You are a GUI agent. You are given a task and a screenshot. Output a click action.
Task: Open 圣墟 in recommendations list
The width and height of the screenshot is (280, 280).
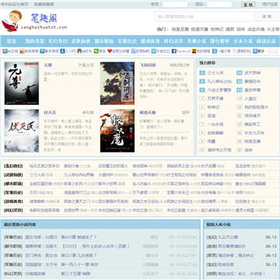point(212,116)
